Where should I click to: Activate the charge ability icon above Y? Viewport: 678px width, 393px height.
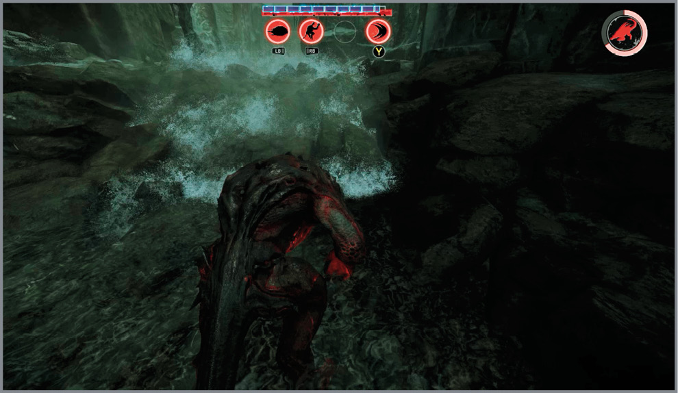(x=378, y=31)
